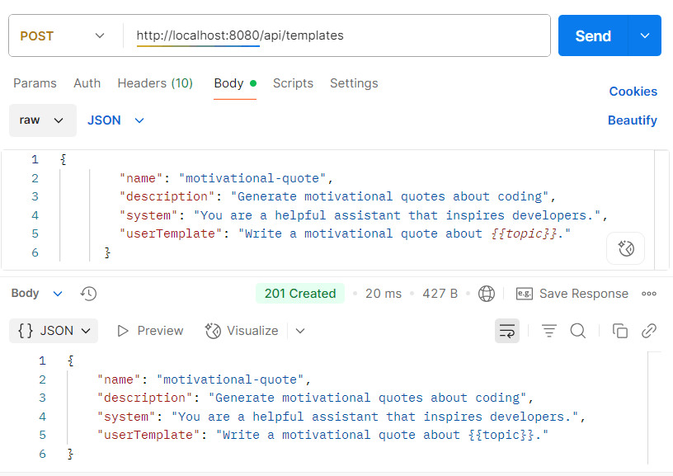Screen dimensions: 673x476
Task: Click the "userTemplate" key in the response
Action: [x=148, y=435]
